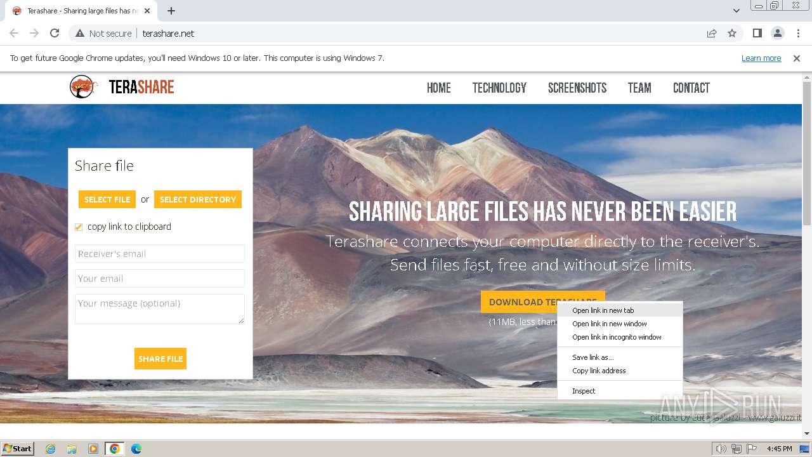Bookmark this tab with star icon
812x457 pixels.
tap(732, 33)
